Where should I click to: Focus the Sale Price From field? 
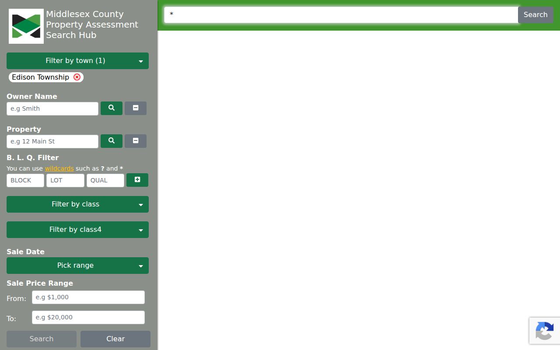click(88, 297)
